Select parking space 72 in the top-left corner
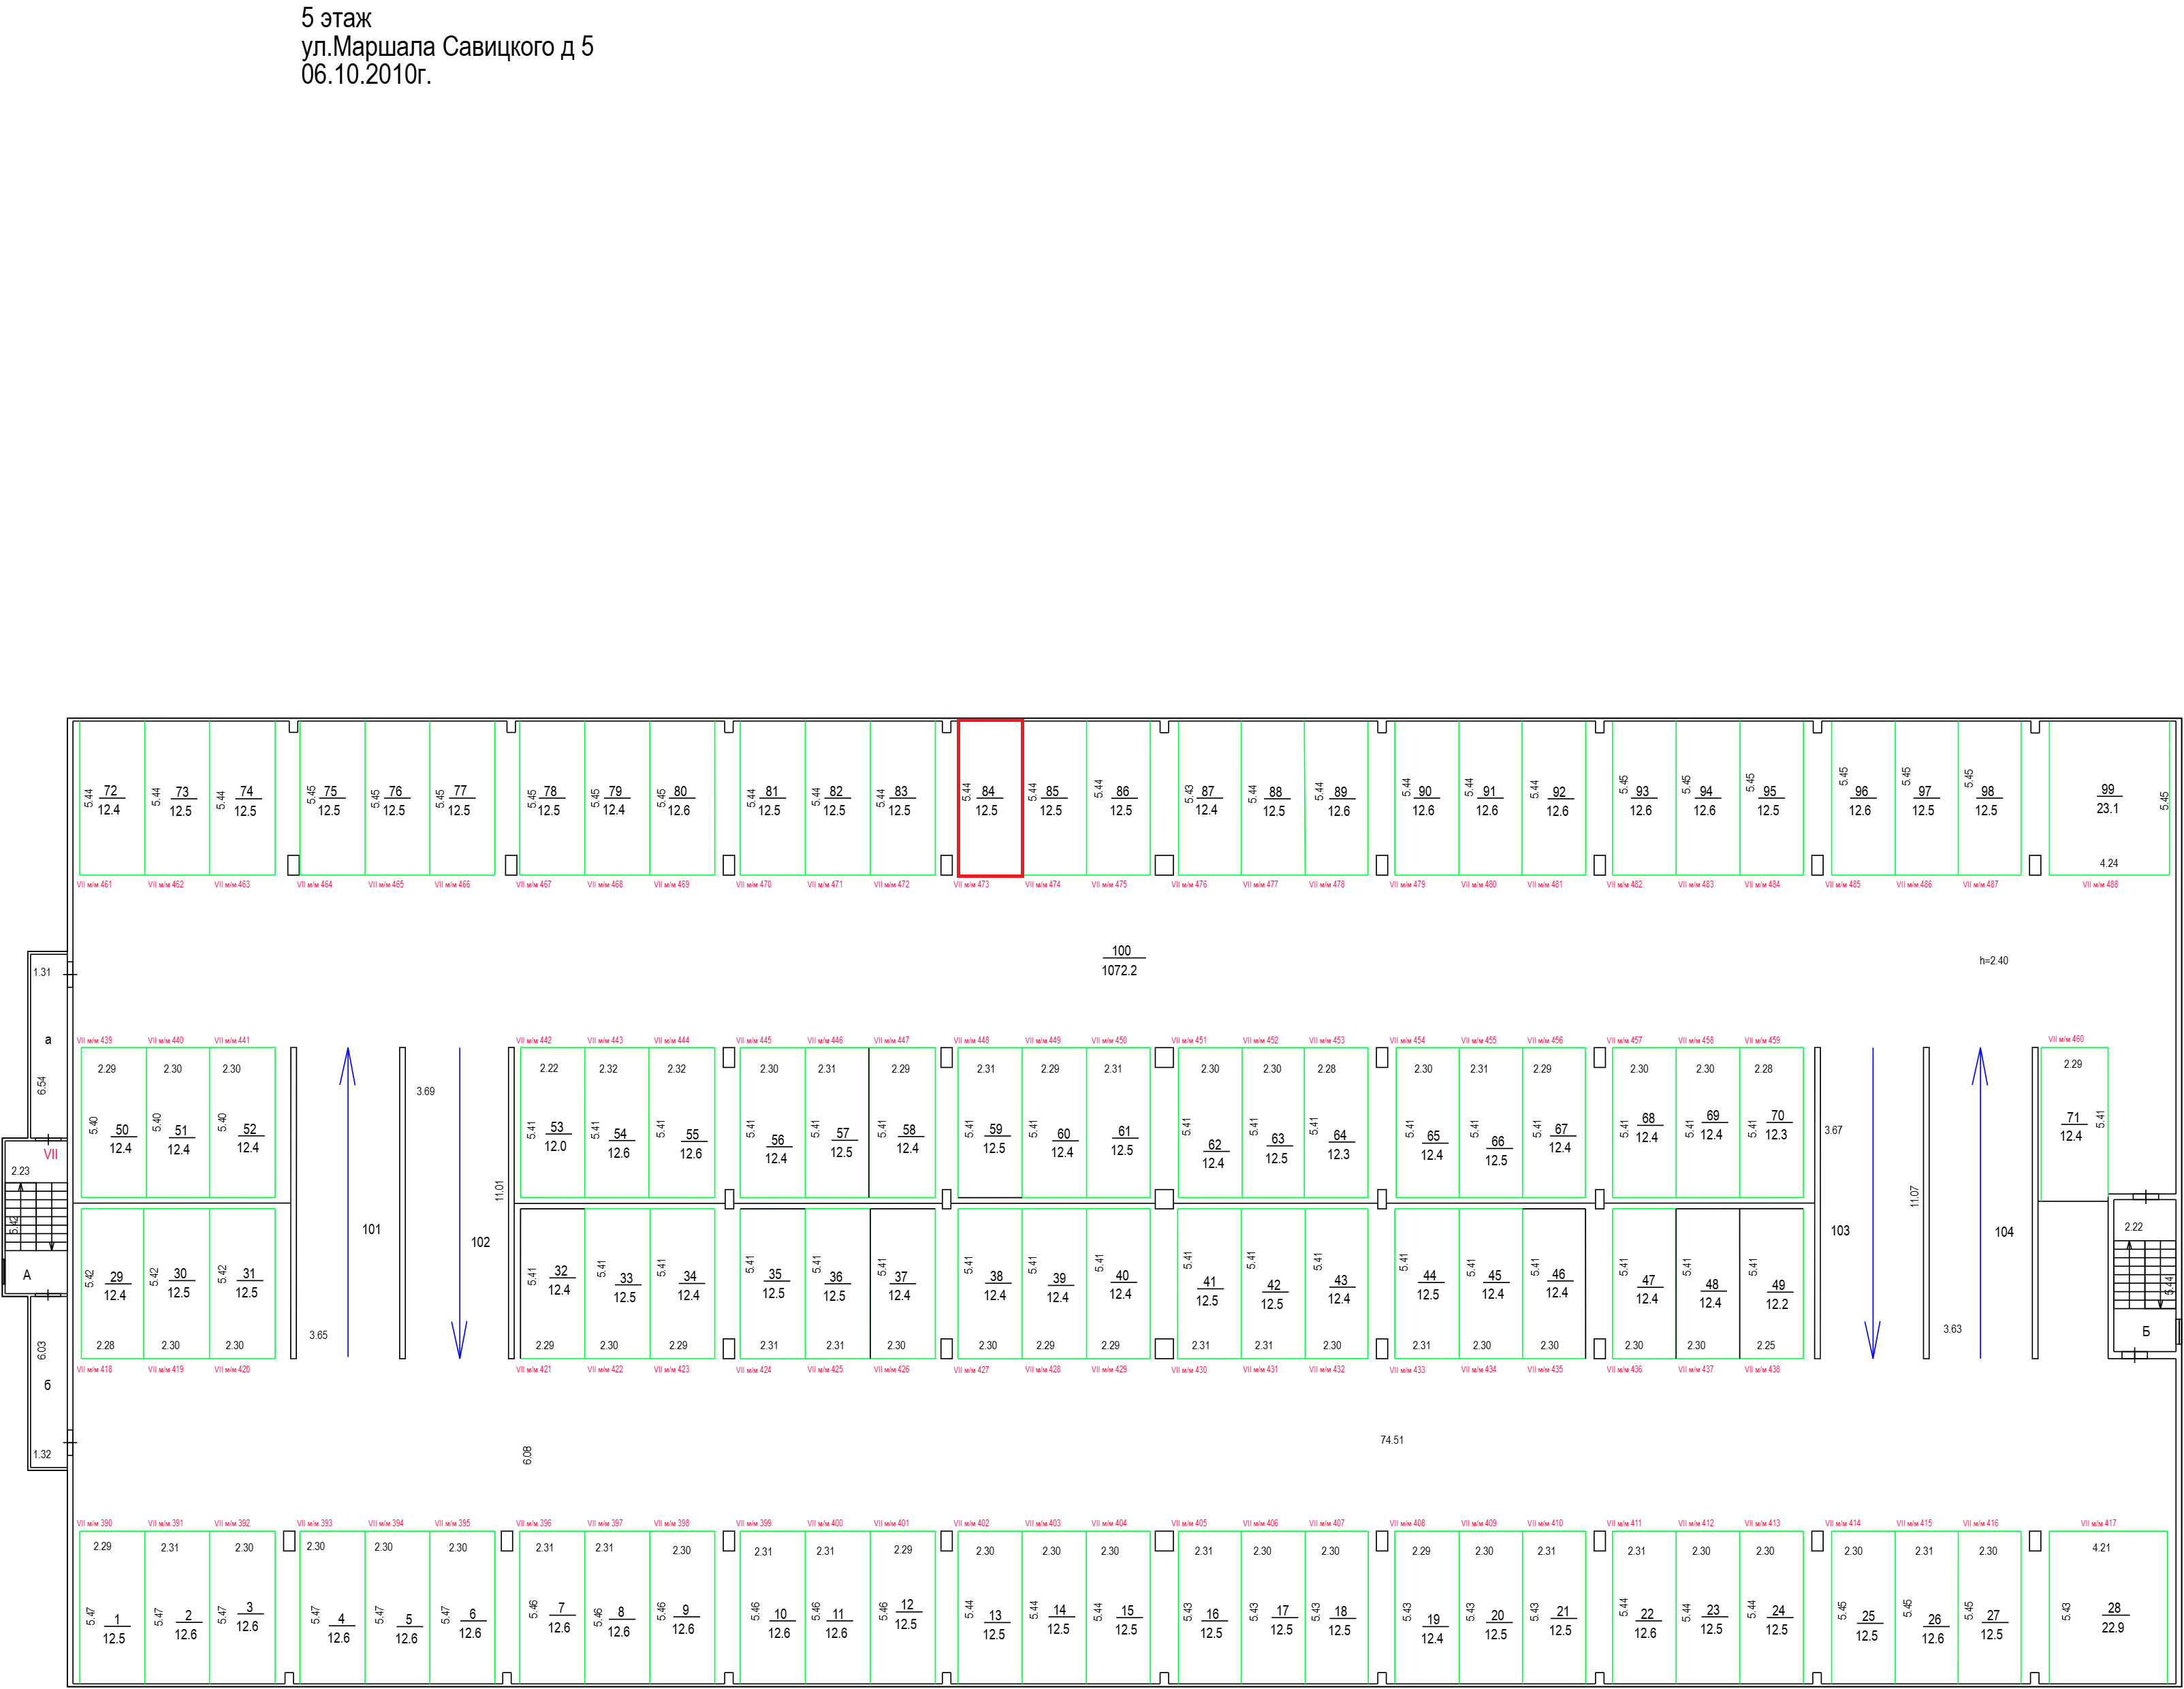 coord(112,798)
